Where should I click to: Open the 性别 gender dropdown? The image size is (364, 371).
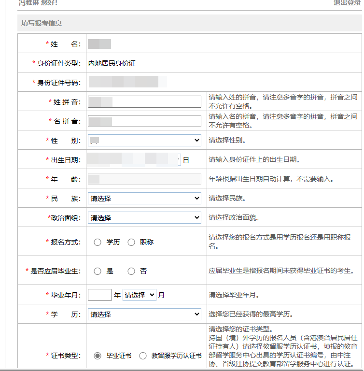144,140
